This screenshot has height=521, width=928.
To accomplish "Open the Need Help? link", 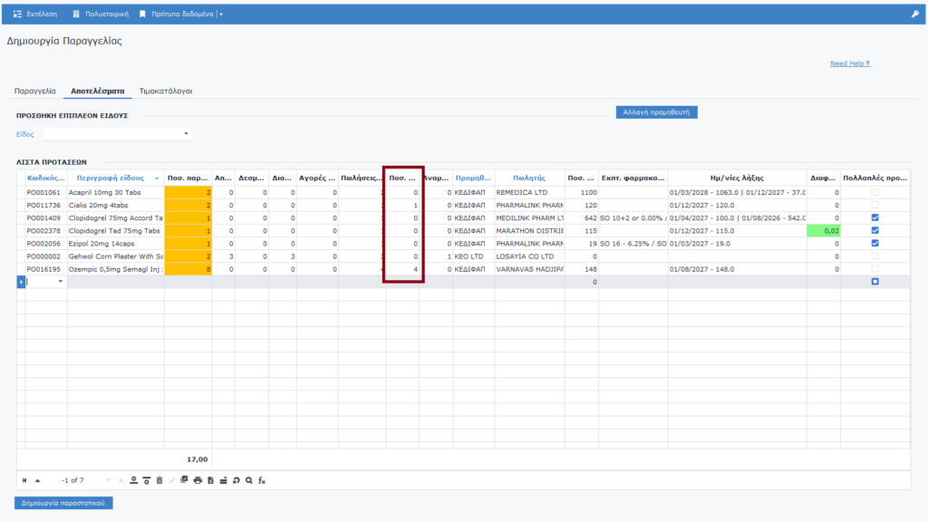I will point(849,63).
